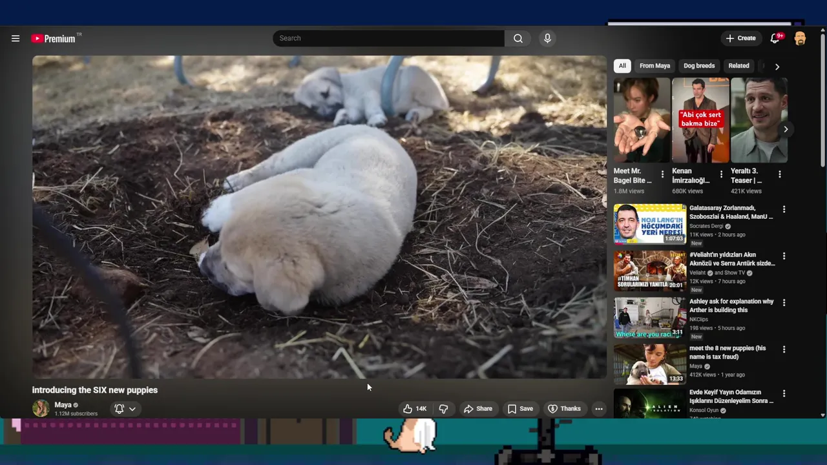Select the All filter chip
The image size is (827, 465).
(622, 66)
